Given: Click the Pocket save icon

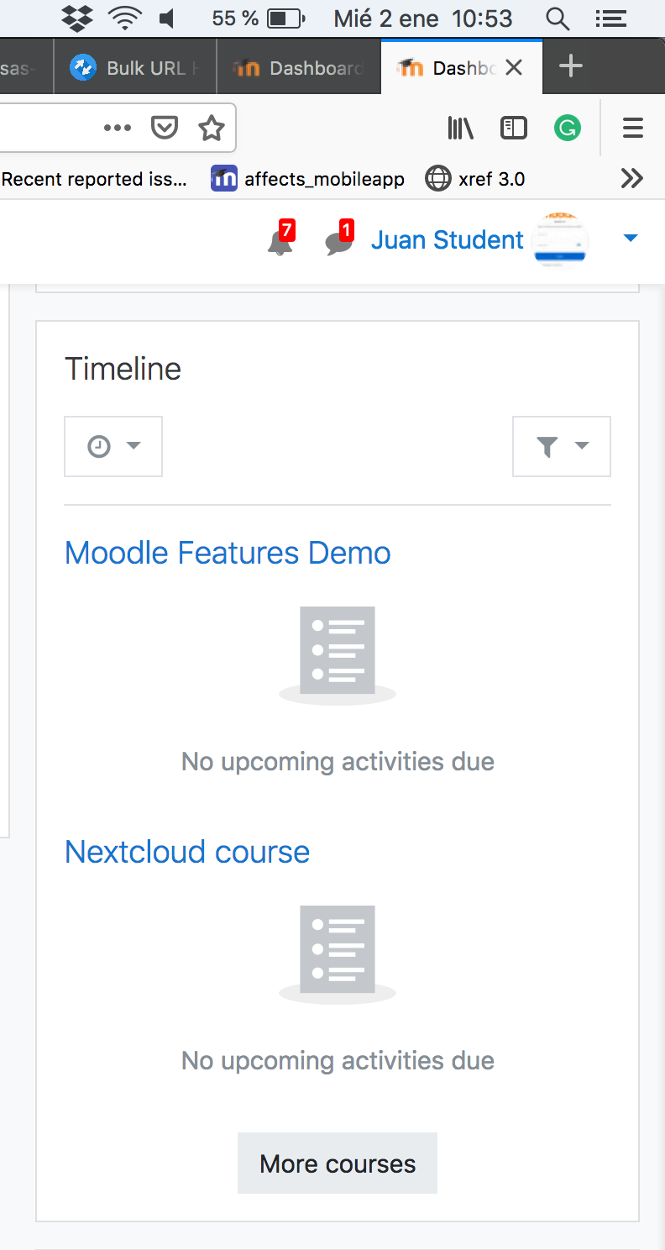Looking at the screenshot, I should pyautogui.click(x=165, y=128).
